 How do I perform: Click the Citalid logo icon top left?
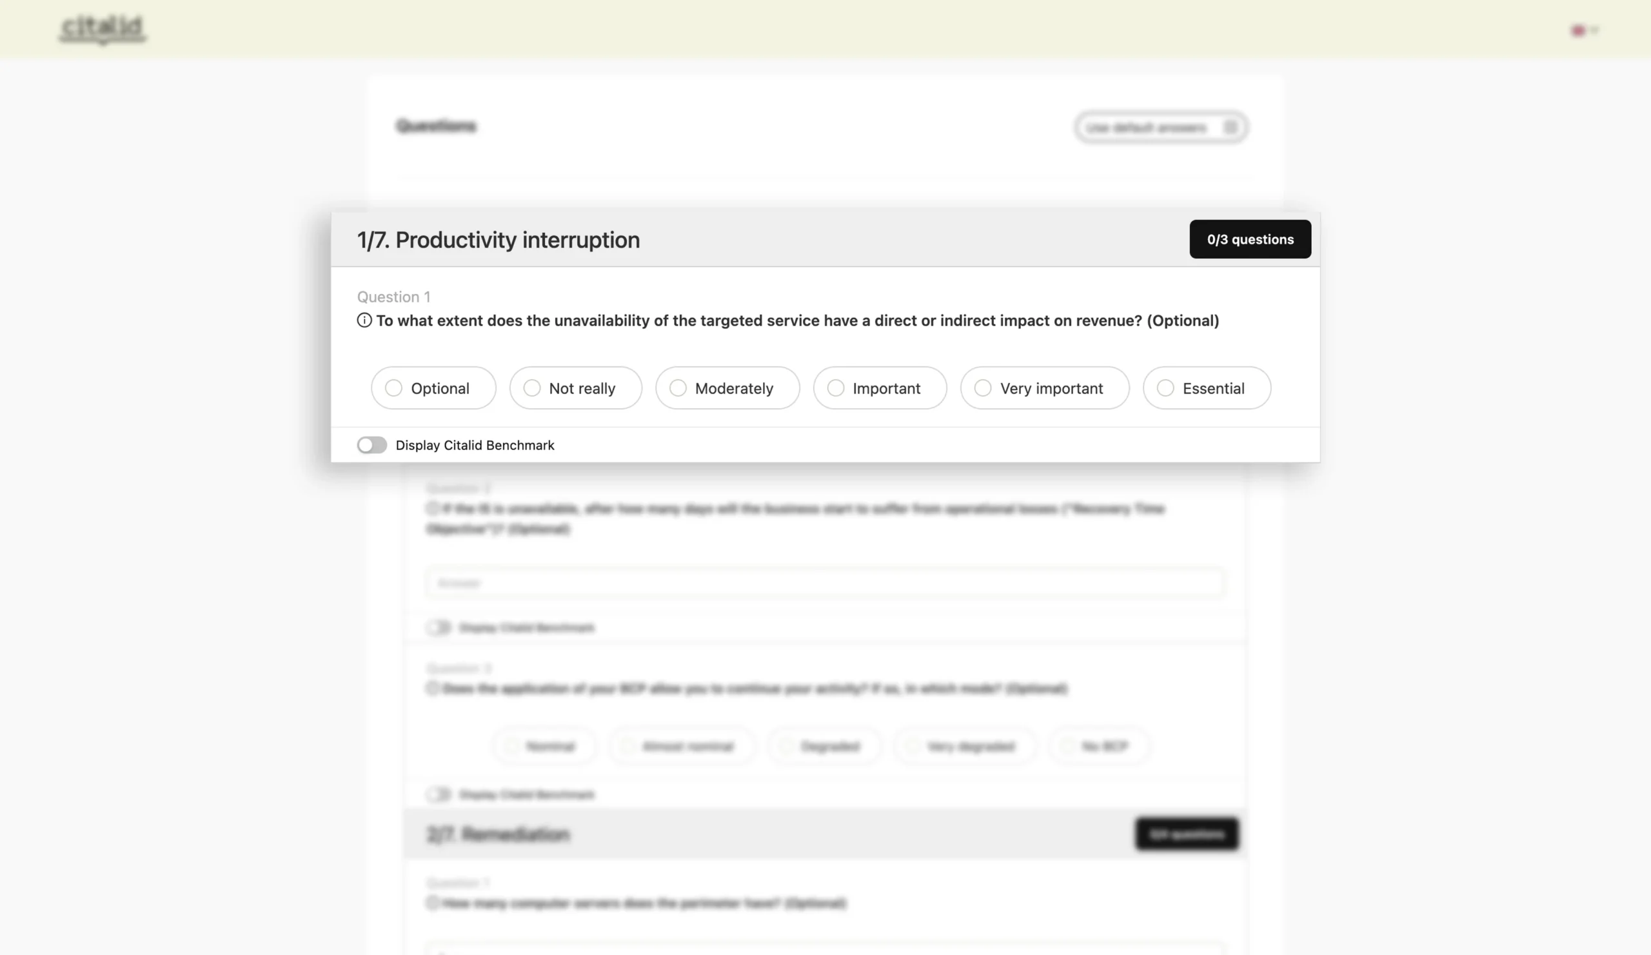(x=103, y=30)
